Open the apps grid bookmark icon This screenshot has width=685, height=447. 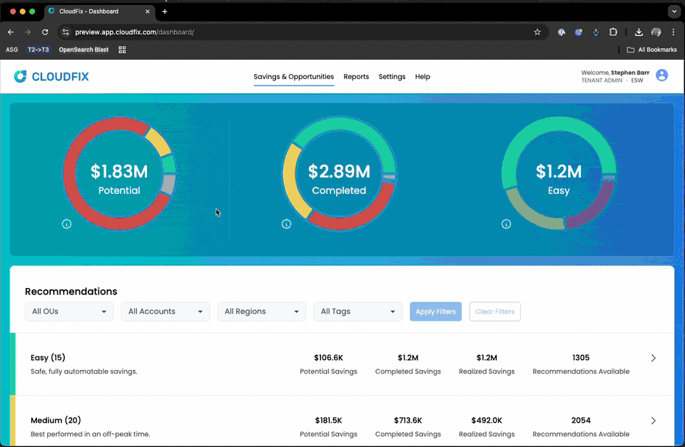pyautogui.click(x=122, y=50)
